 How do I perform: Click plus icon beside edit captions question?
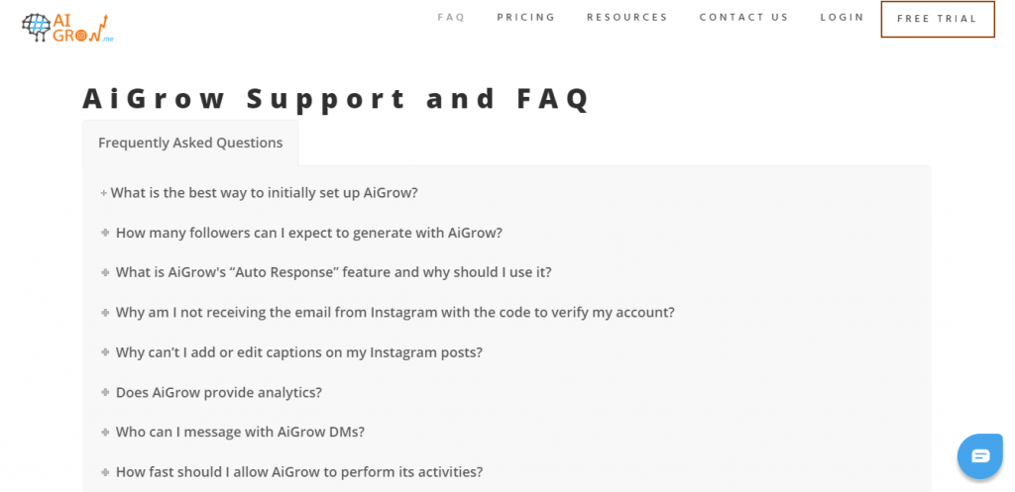[x=105, y=352]
